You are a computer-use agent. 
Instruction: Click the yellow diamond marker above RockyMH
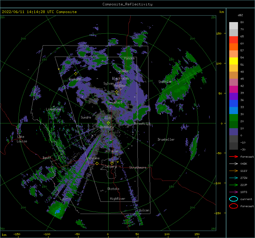(x=76, y=74)
